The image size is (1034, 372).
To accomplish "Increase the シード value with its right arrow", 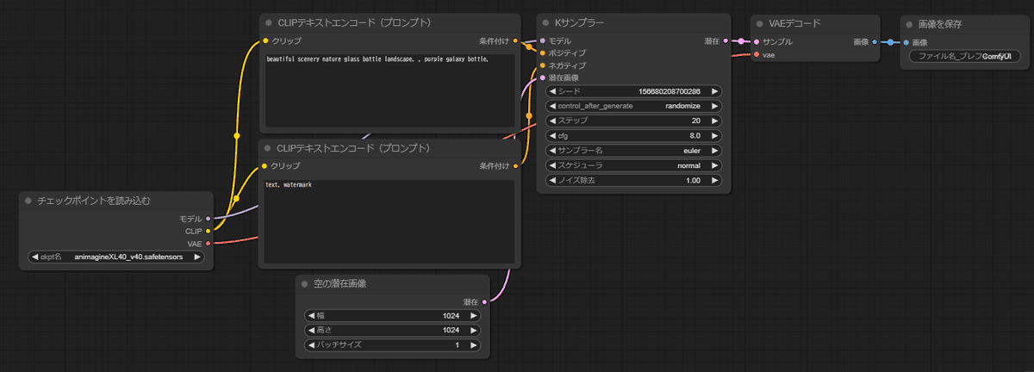I will pyautogui.click(x=714, y=91).
